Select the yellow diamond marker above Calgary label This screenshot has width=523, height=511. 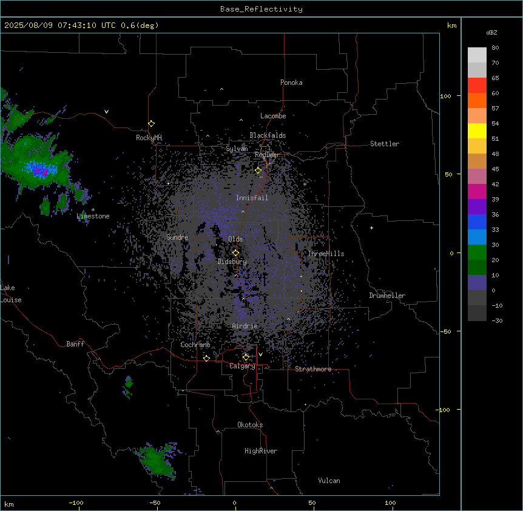click(246, 357)
